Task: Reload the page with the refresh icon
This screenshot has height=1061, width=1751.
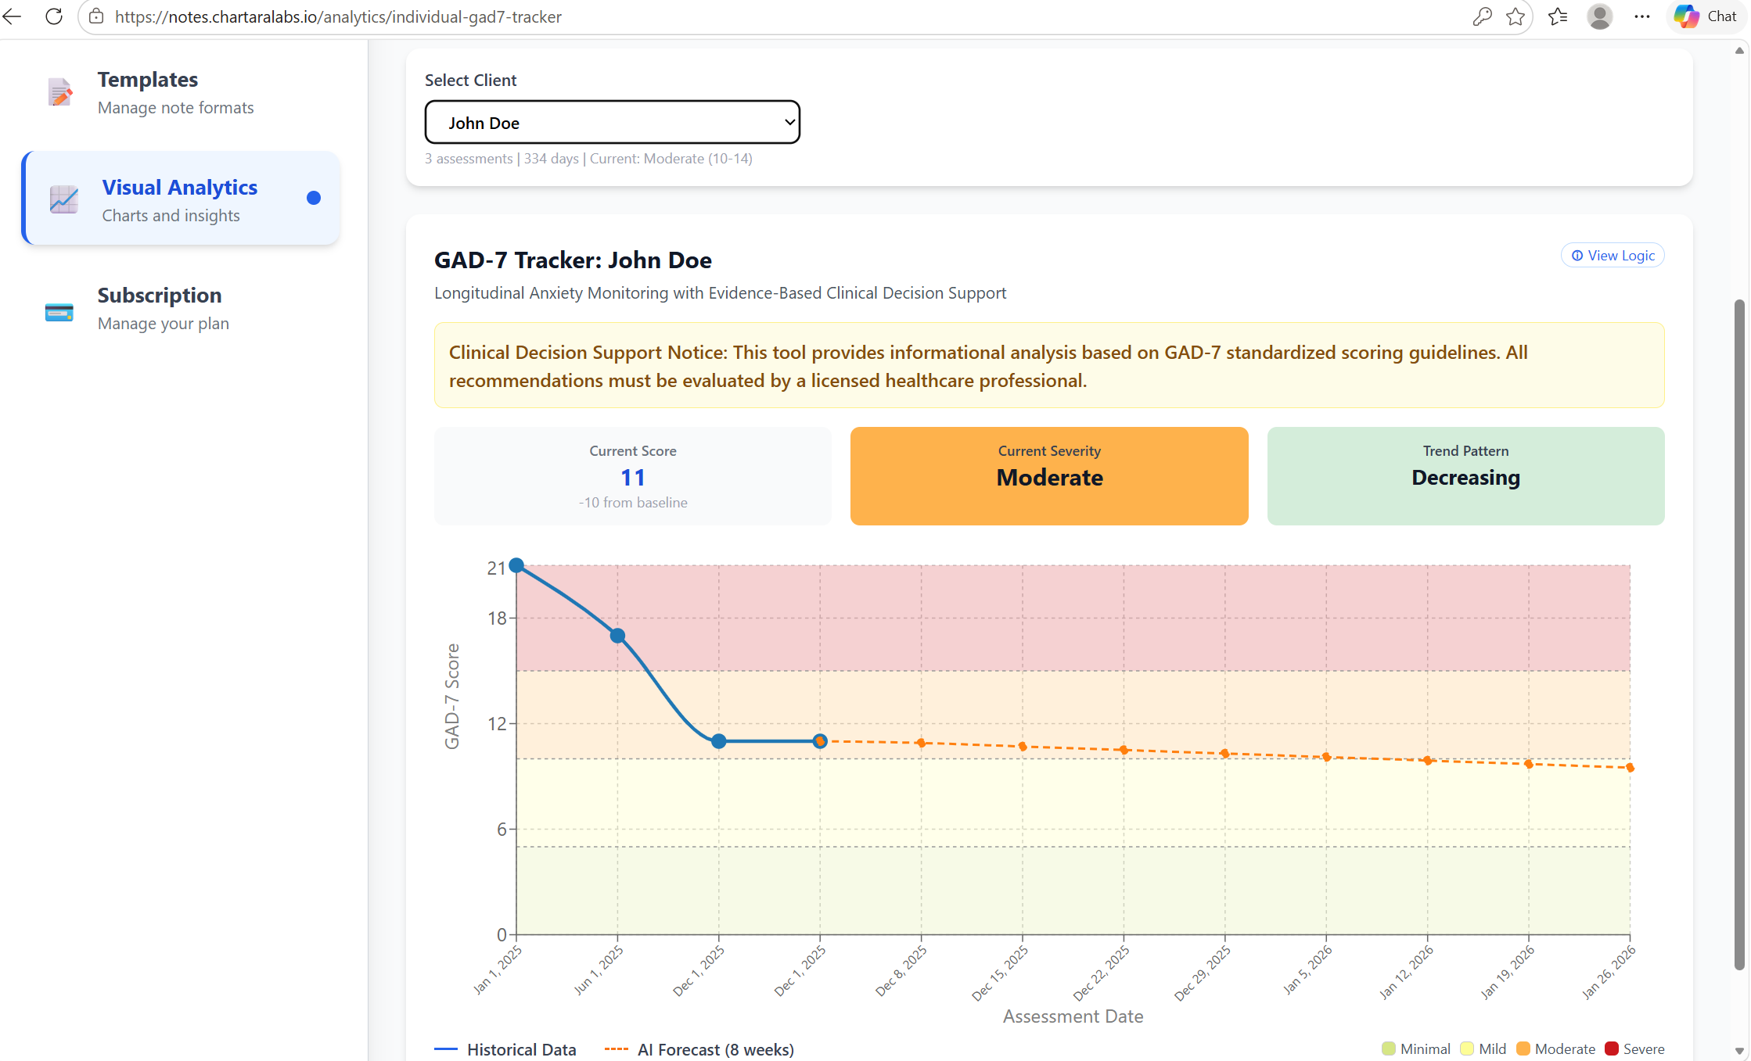Action: tap(54, 16)
